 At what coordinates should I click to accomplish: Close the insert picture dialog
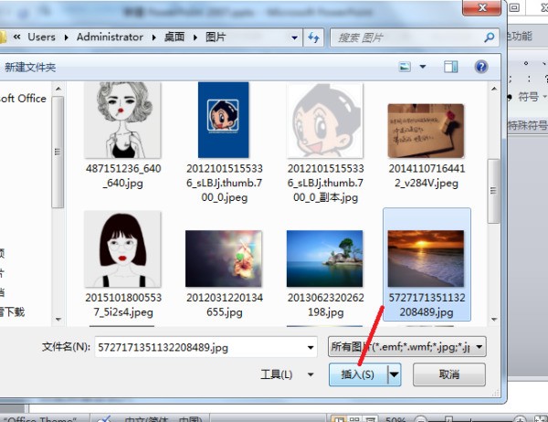click(482, 7)
